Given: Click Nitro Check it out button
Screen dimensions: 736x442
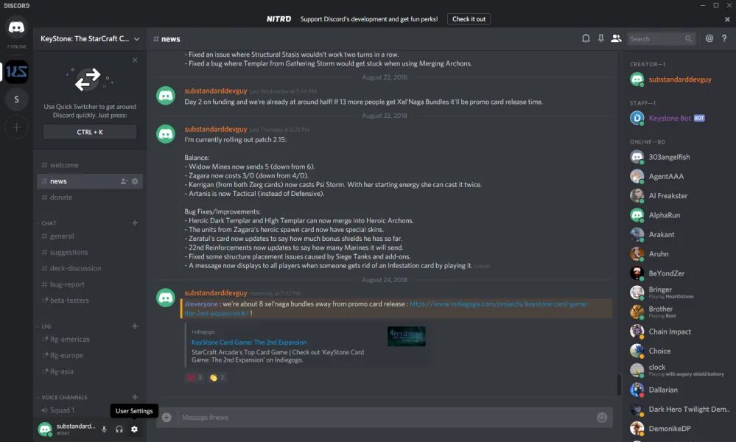Looking at the screenshot, I should coord(469,19).
